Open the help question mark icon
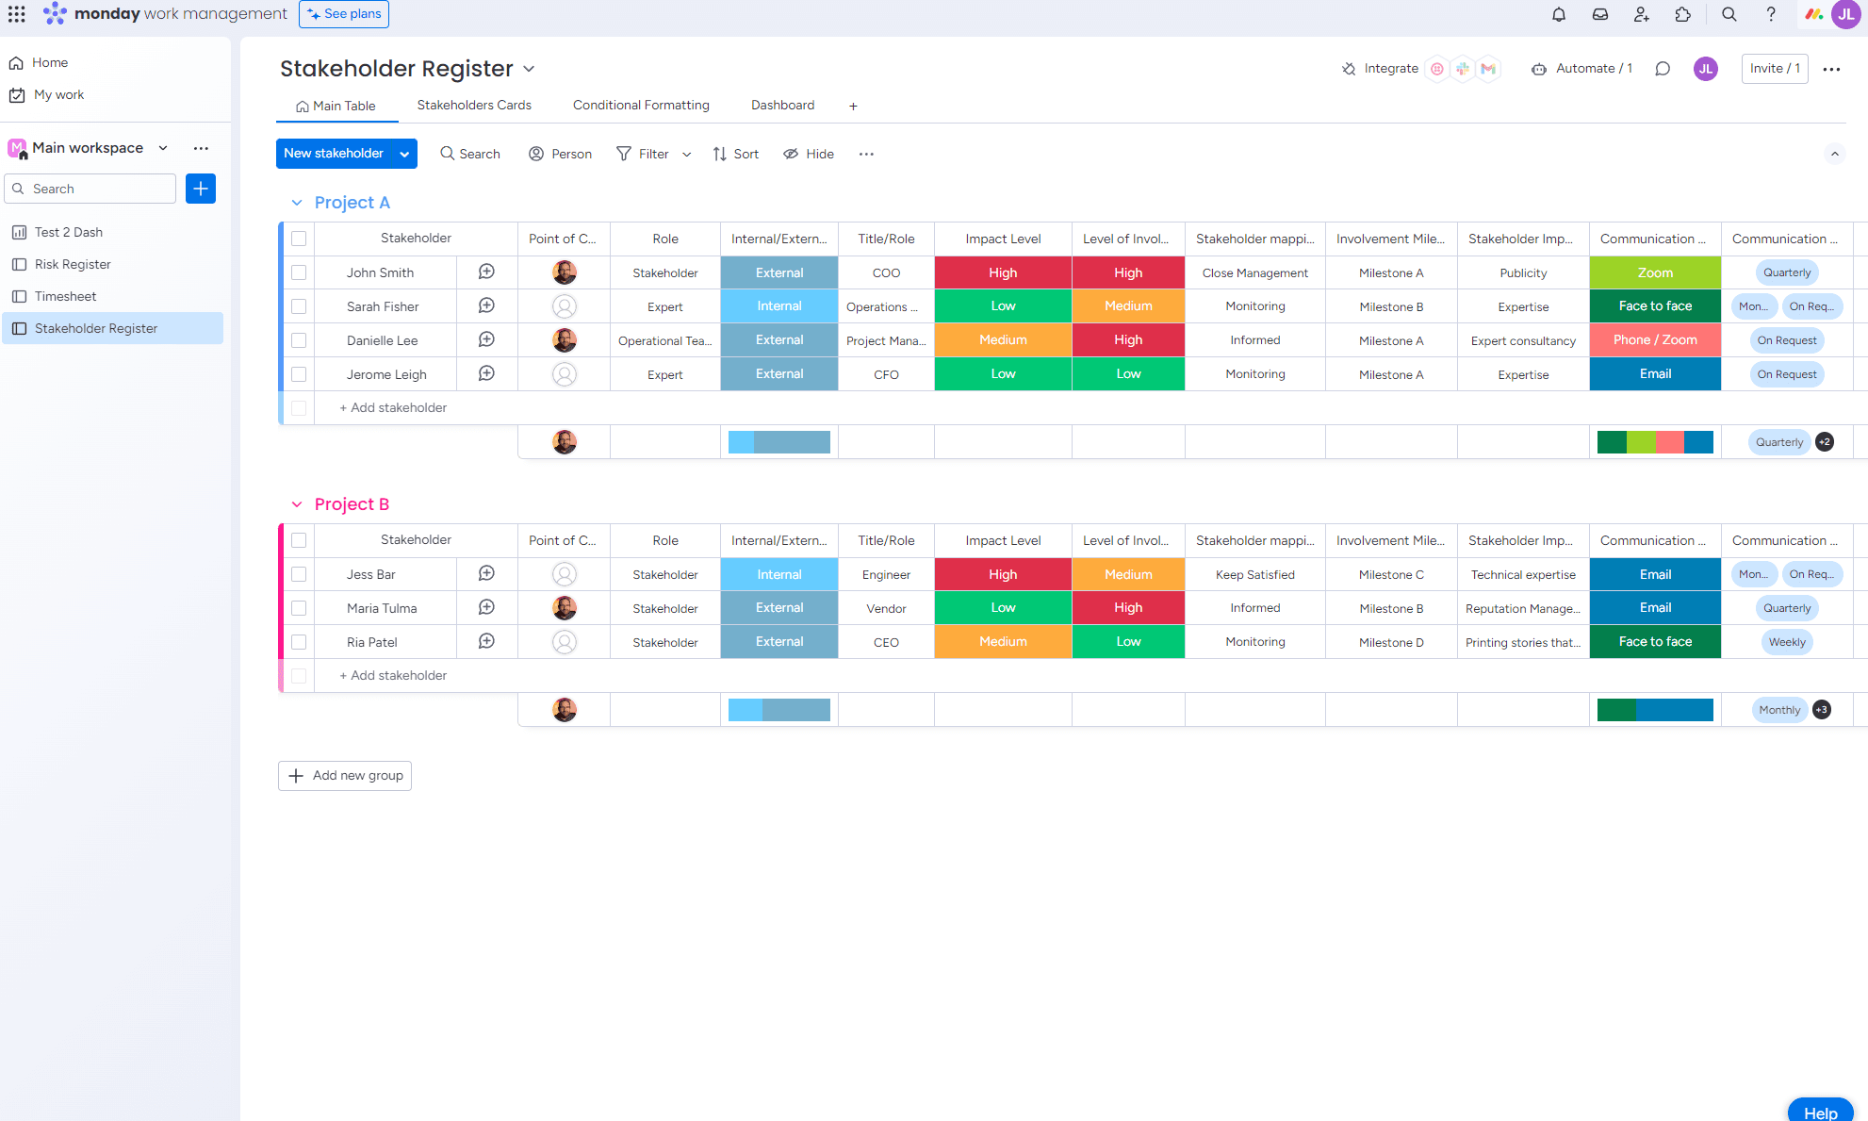The width and height of the screenshot is (1868, 1121). [x=1771, y=14]
